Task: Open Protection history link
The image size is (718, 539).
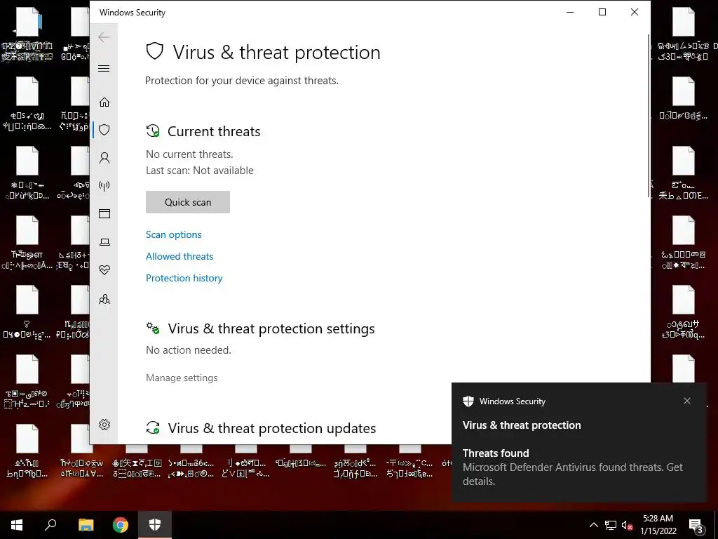Action: (184, 278)
